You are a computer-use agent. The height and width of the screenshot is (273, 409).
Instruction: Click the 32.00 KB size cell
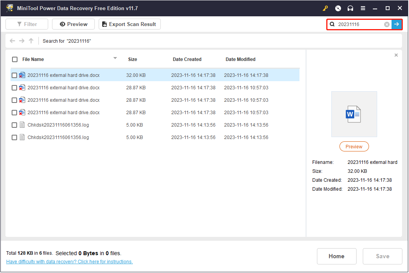pos(136,75)
